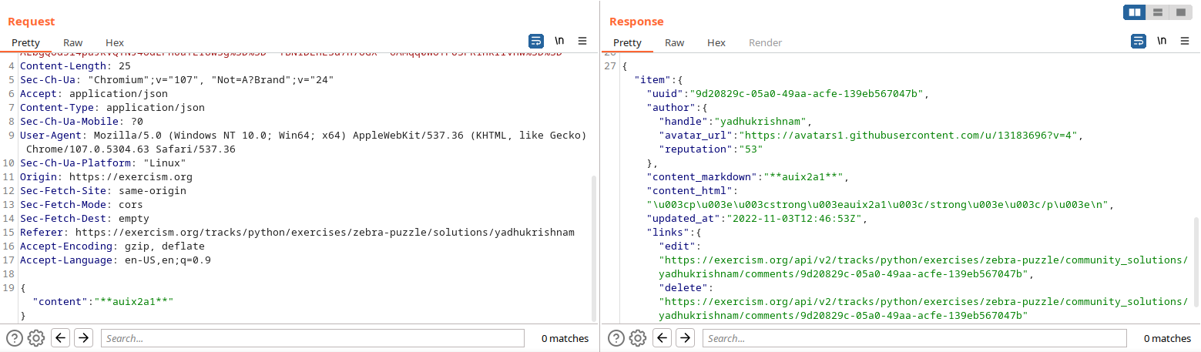Open Request search settings gear
Viewport: 1201px width, 352px height.
[36, 338]
